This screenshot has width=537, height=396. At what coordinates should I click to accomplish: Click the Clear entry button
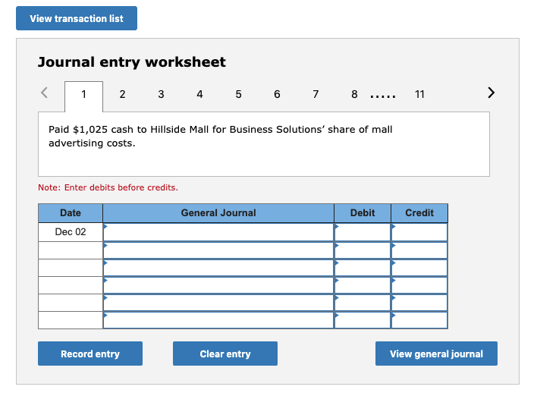coord(225,354)
